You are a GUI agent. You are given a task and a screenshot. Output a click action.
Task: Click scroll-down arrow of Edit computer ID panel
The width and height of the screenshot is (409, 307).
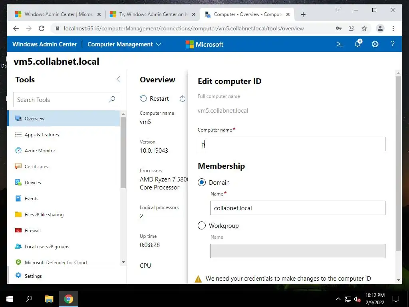click(x=398, y=280)
